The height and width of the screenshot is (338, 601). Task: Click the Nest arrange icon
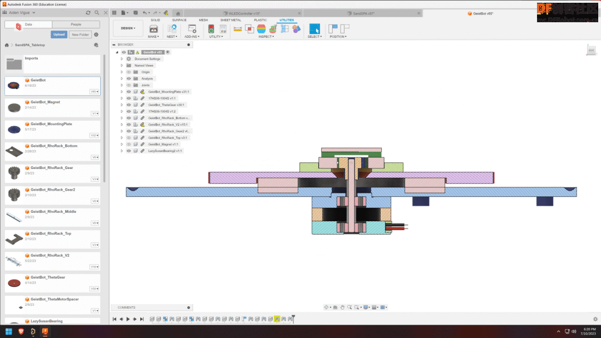pyautogui.click(x=172, y=29)
